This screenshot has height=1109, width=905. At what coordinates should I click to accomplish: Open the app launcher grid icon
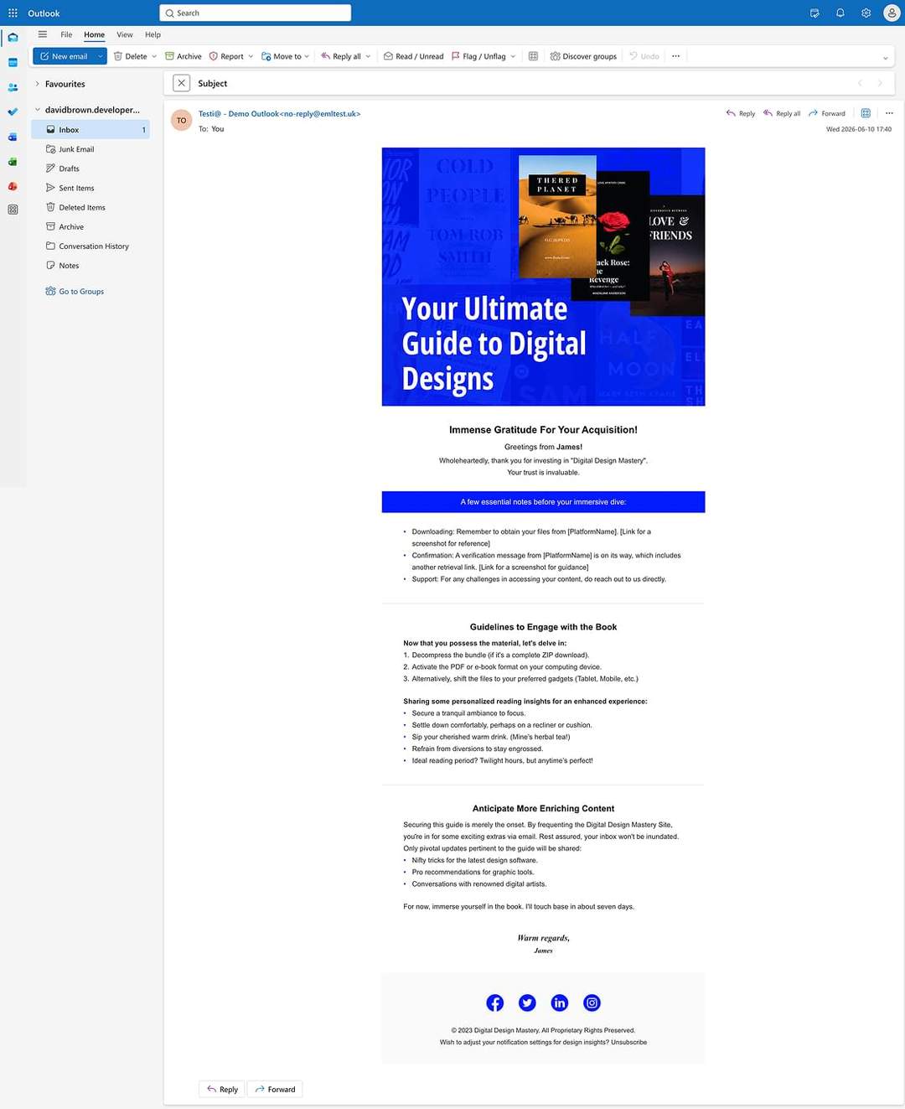click(x=13, y=13)
